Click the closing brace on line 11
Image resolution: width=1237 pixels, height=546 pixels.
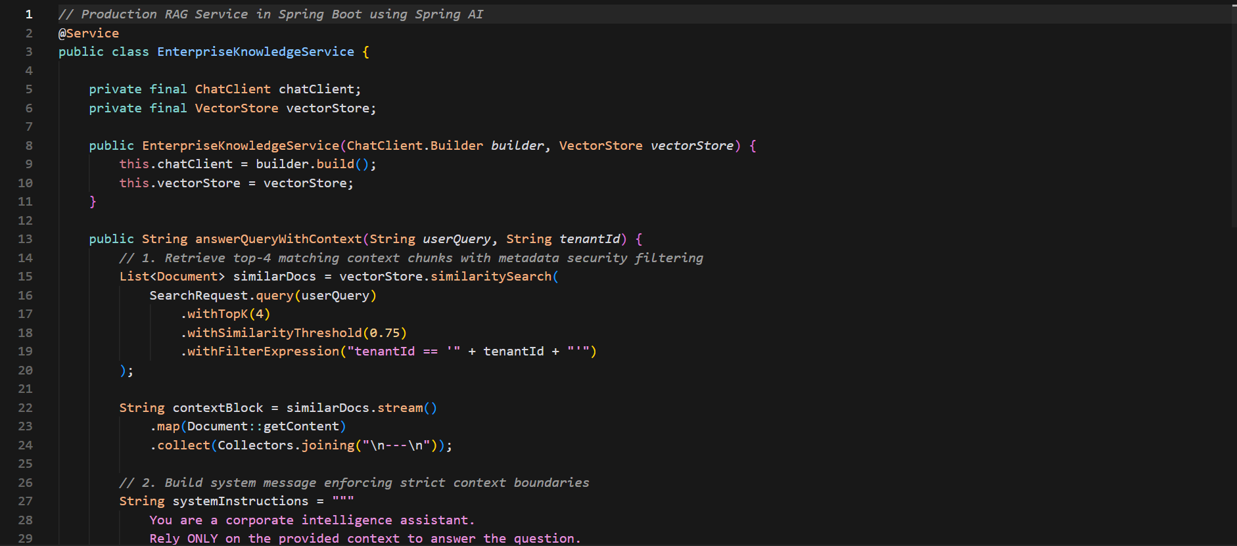pyautogui.click(x=93, y=202)
